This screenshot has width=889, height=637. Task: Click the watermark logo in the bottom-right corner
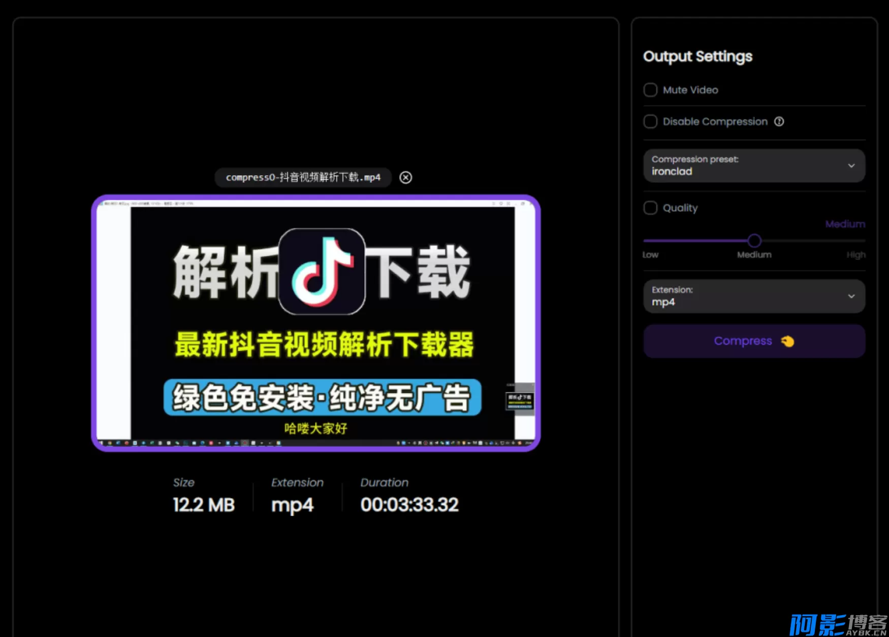(837, 625)
